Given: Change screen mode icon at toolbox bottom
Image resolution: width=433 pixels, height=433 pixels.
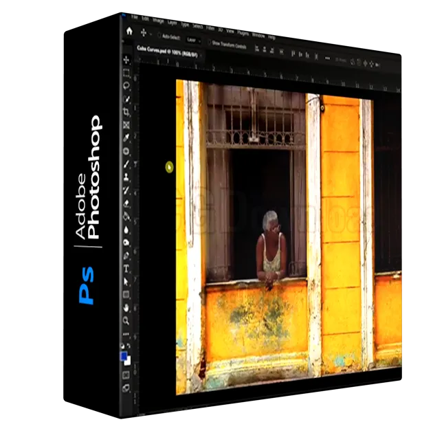Looking at the screenshot, I should click(126, 388).
